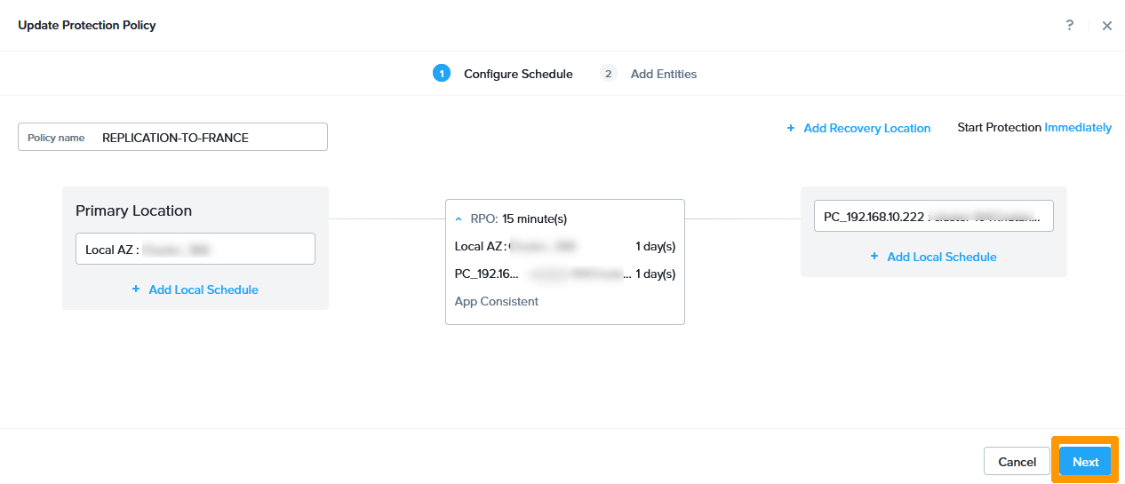
Task: Open the help question mark icon
Action: click(x=1070, y=25)
